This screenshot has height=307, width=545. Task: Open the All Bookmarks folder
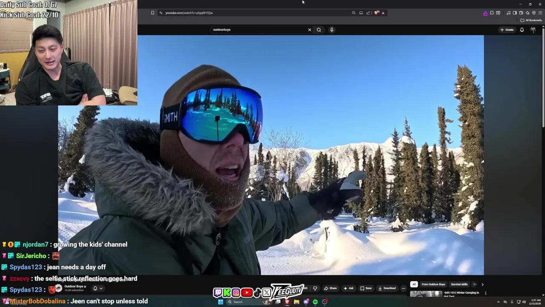pos(531,20)
